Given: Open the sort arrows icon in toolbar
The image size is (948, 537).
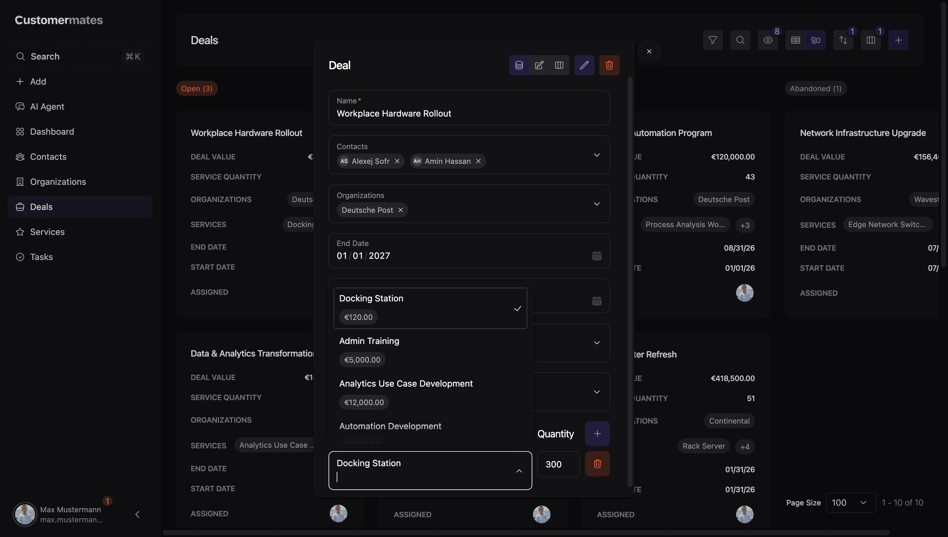Looking at the screenshot, I should (843, 40).
